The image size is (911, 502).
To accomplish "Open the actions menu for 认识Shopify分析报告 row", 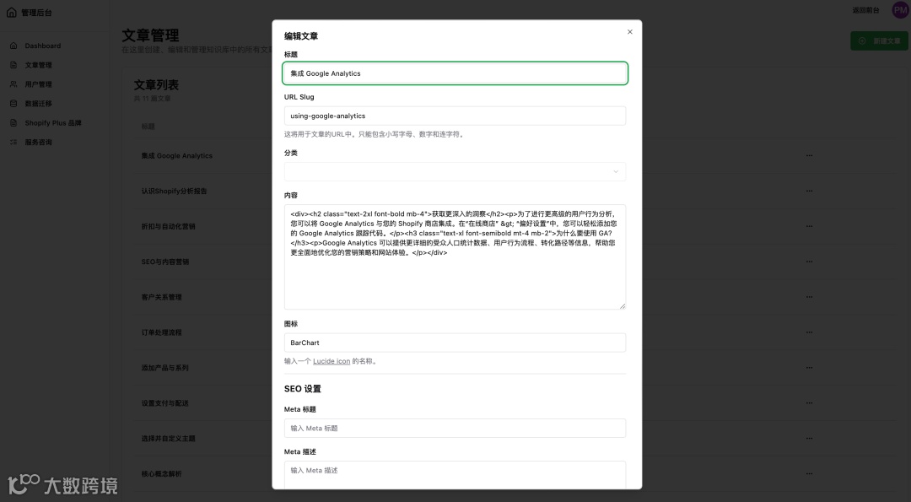I will [809, 192].
